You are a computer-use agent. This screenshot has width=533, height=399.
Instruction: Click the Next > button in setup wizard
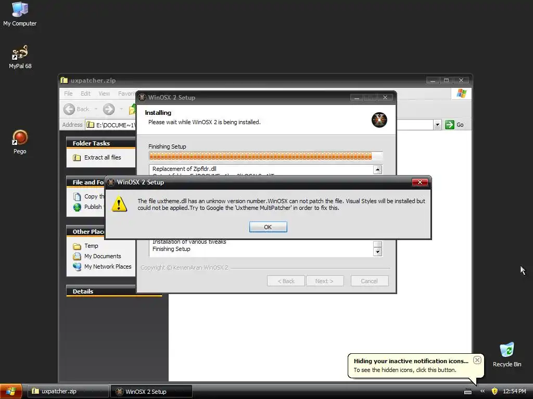(324, 281)
